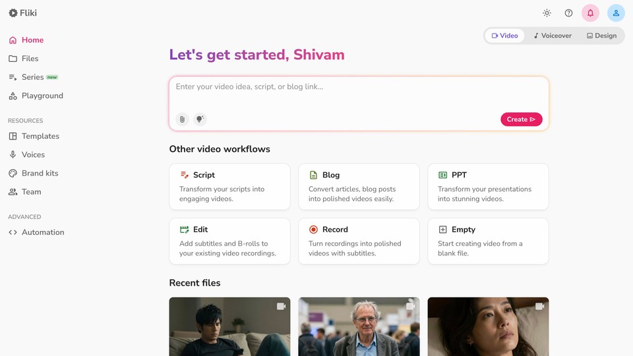Go to Playground in sidebar
The image size is (633, 356).
[42, 95]
